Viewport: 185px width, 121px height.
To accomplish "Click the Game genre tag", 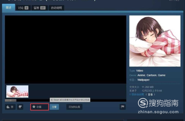I will tap(162, 75).
